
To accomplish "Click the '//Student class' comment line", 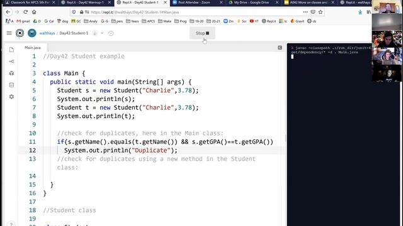I will [69, 210].
